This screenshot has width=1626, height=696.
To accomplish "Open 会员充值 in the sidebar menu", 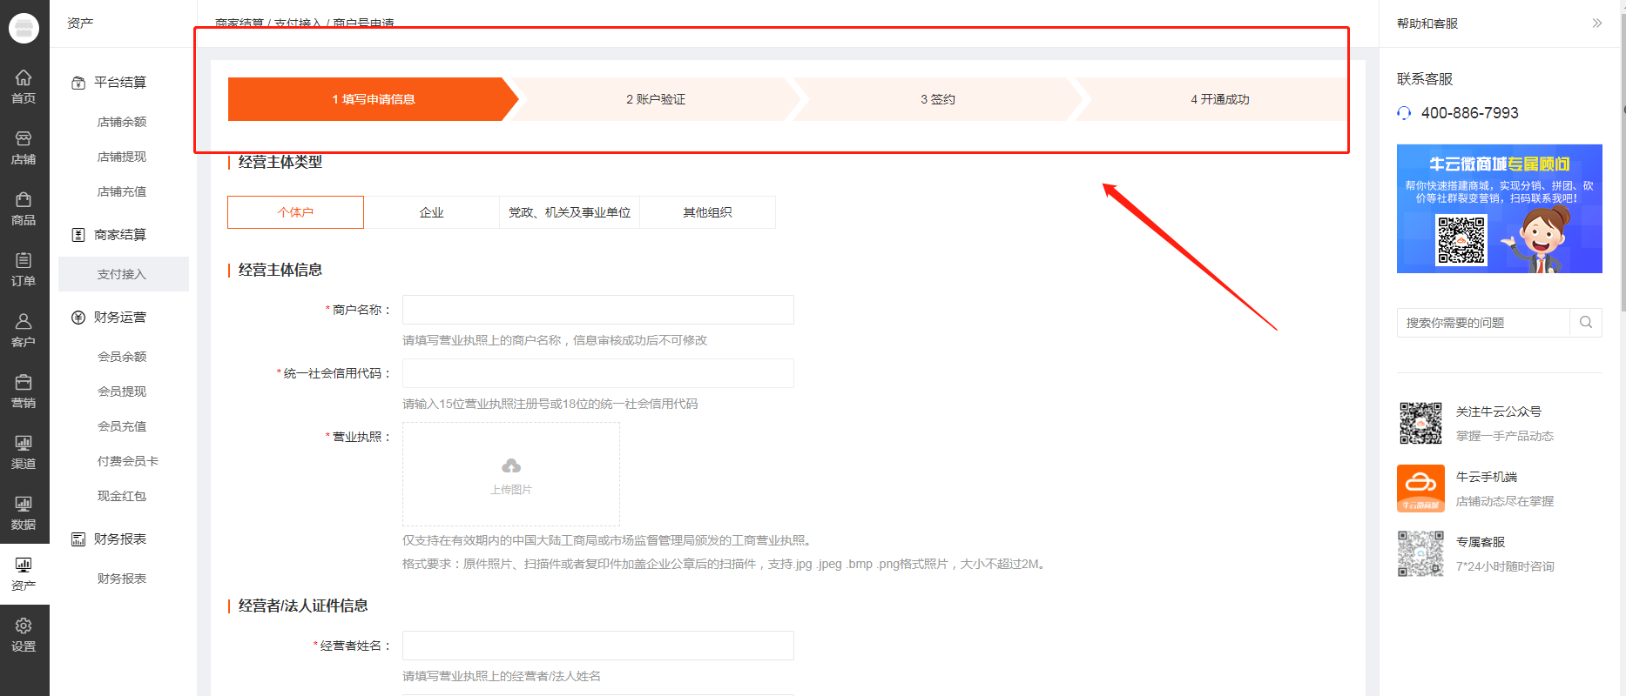I will (x=122, y=426).
